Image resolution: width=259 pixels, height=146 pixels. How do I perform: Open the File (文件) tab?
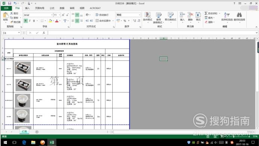(x=6, y=8)
